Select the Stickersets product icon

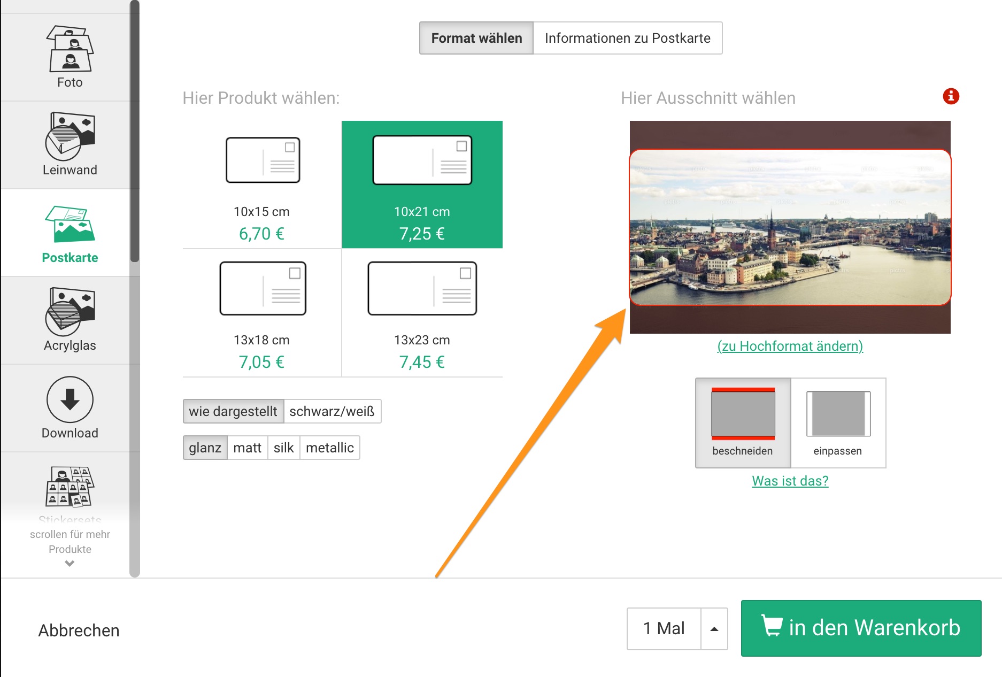pyautogui.click(x=70, y=488)
